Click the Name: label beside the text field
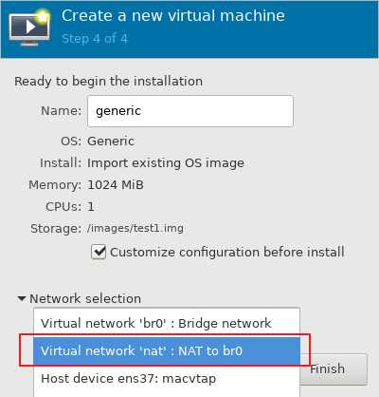 61,111
